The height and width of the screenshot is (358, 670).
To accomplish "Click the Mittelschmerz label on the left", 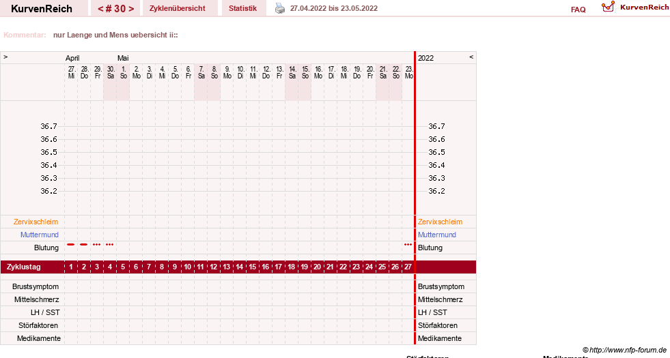I will [x=36, y=299].
